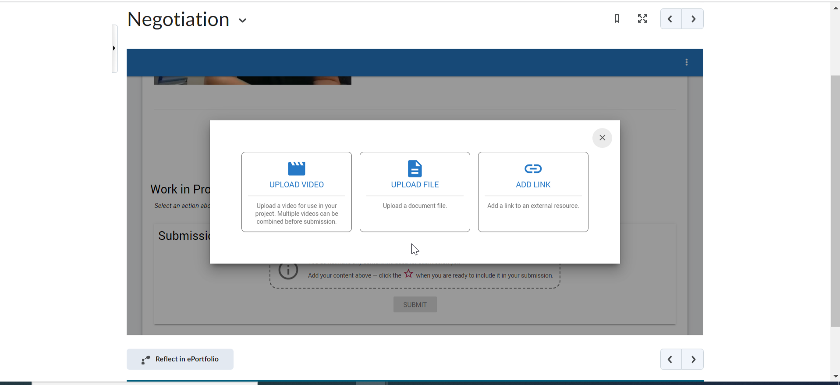The width and height of the screenshot is (840, 385).
Task: Click the Upload Video clapperboard icon
Action: (297, 168)
